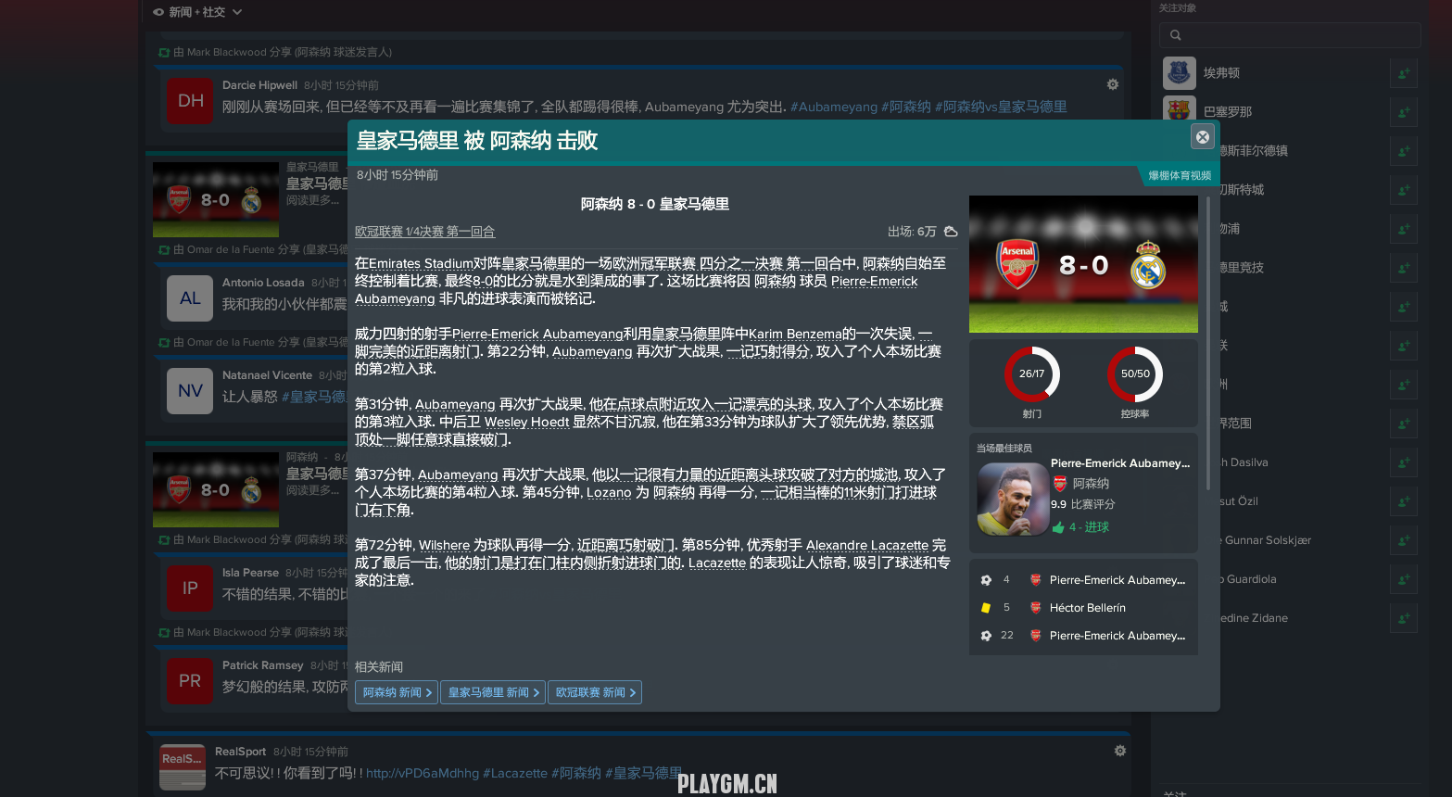The image size is (1452, 797).
Task: Click the yellow card icon at minute 5
Action: pos(986,608)
